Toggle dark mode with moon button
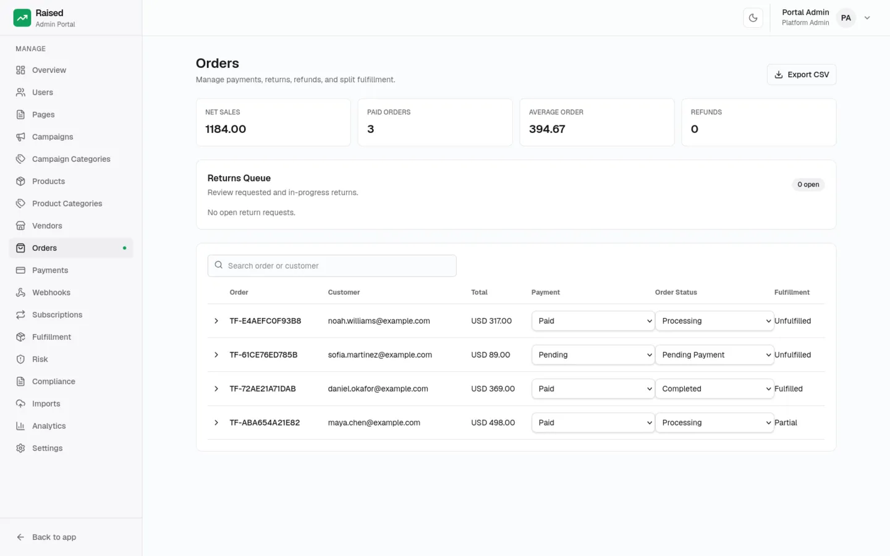Screen dimensions: 890x556 tap(753, 18)
